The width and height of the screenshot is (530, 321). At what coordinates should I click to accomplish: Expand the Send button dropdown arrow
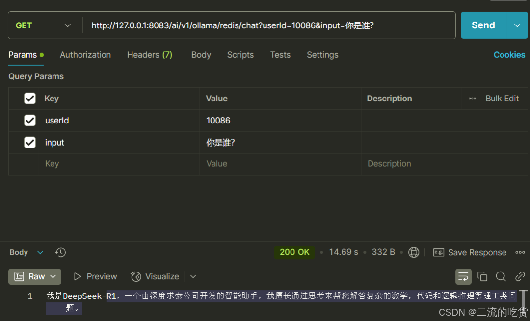[517, 25]
